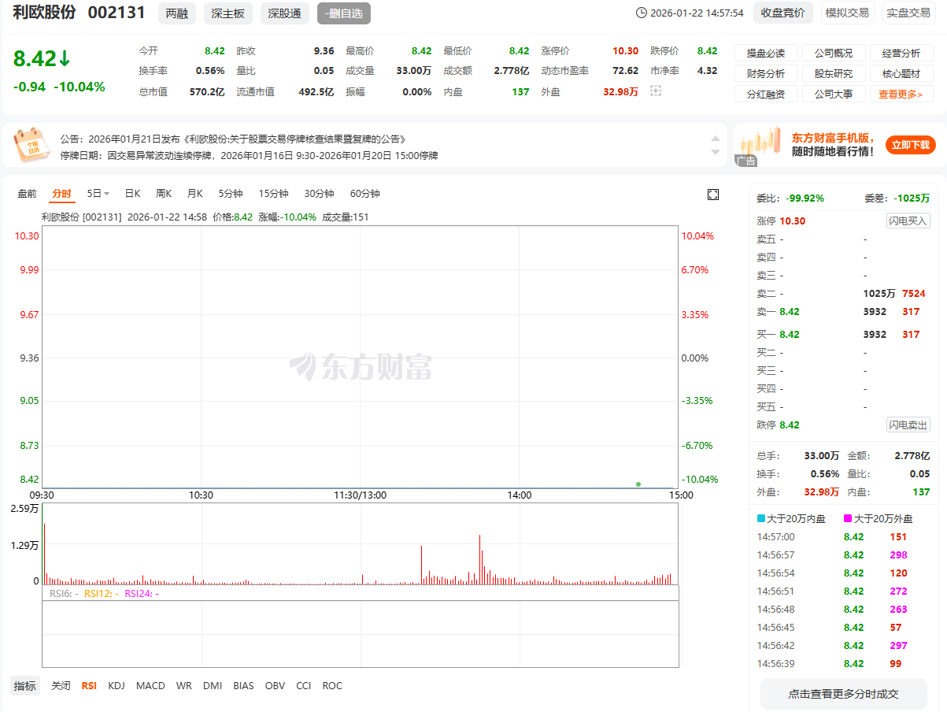
Task: Switch to the 日K chart tab
Action: coord(132,194)
